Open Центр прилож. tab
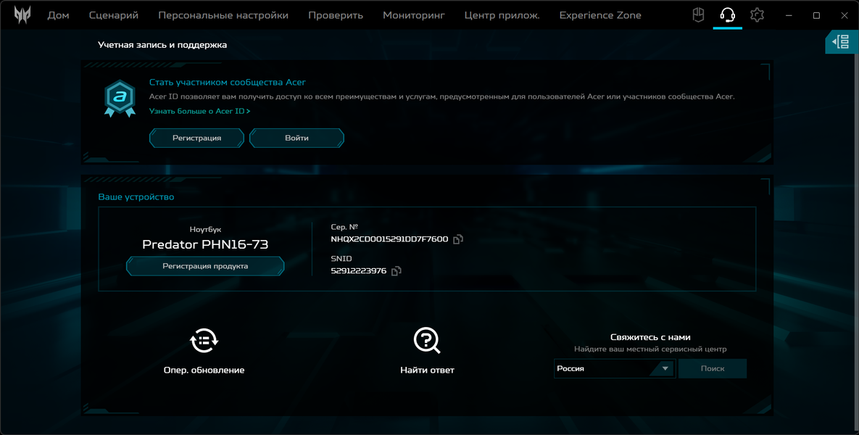This screenshot has height=435, width=859. coord(502,15)
